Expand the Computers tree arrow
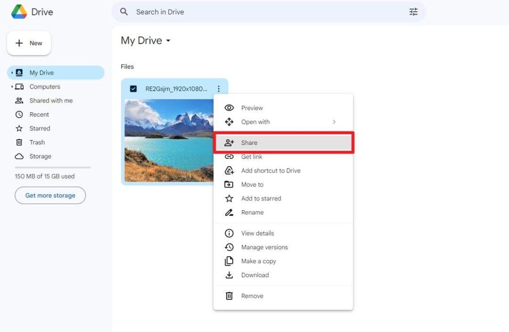The width and height of the screenshot is (509, 332). point(12,87)
